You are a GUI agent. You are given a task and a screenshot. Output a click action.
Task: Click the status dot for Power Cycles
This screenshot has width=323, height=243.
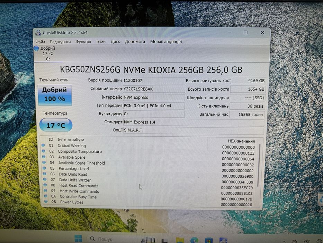[x=46, y=201]
